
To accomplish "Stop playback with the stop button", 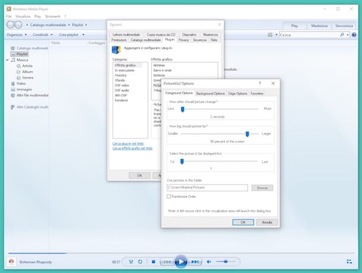I will (153, 262).
